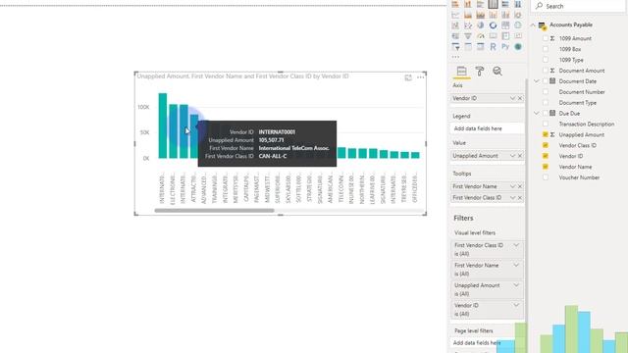Uncheck the Unapplied Amount field
The height and width of the screenshot is (353, 628).
click(x=546, y=135)
